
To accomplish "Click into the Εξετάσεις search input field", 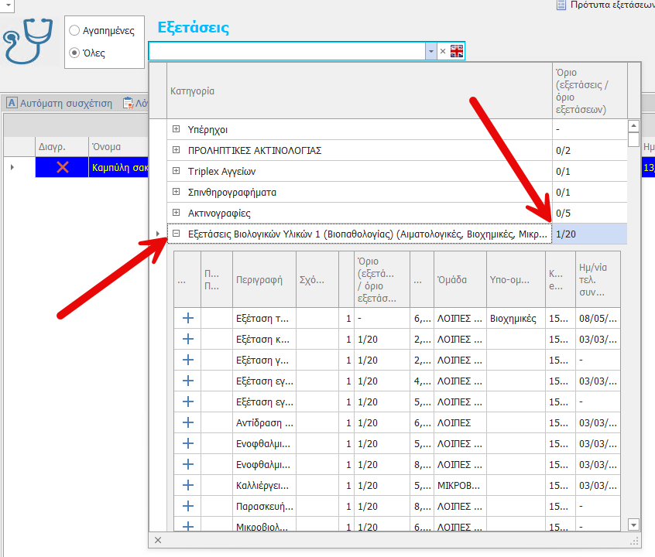I will pos(287,51).
